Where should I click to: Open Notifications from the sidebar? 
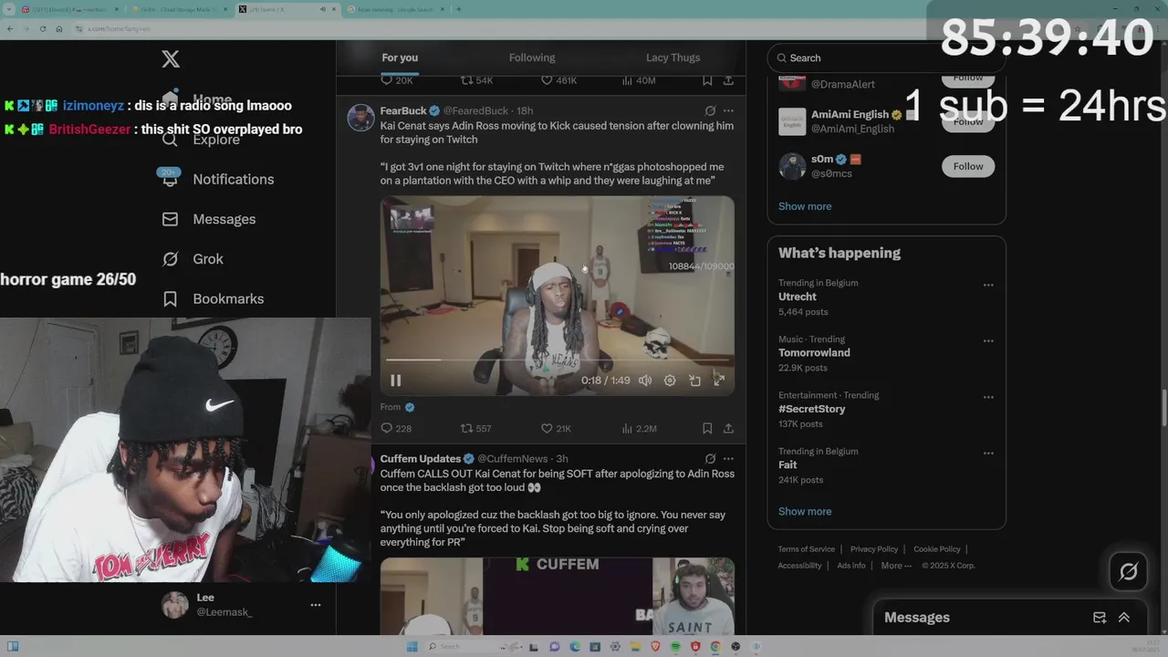click(217, 179)
